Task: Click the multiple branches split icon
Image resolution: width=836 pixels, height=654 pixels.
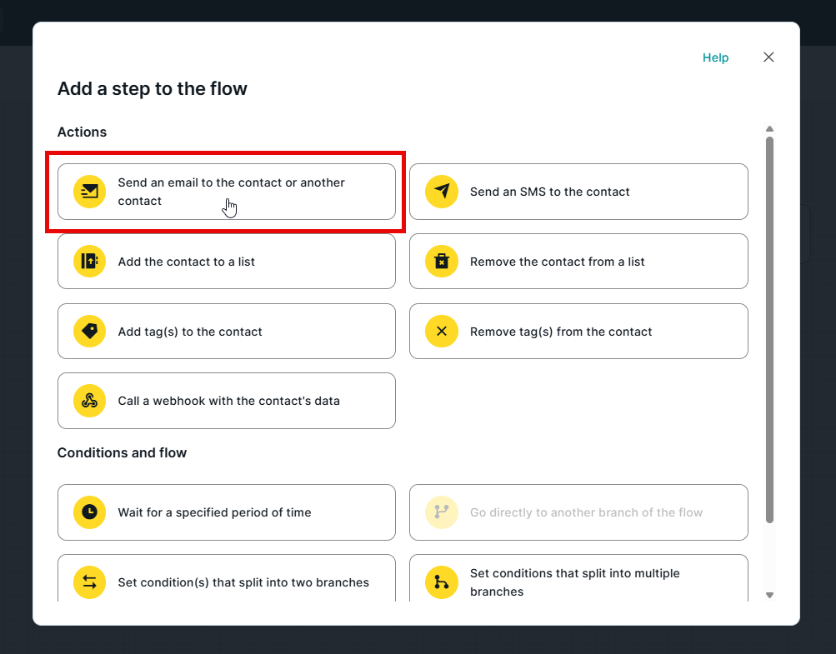Action: tap(442, 582)
